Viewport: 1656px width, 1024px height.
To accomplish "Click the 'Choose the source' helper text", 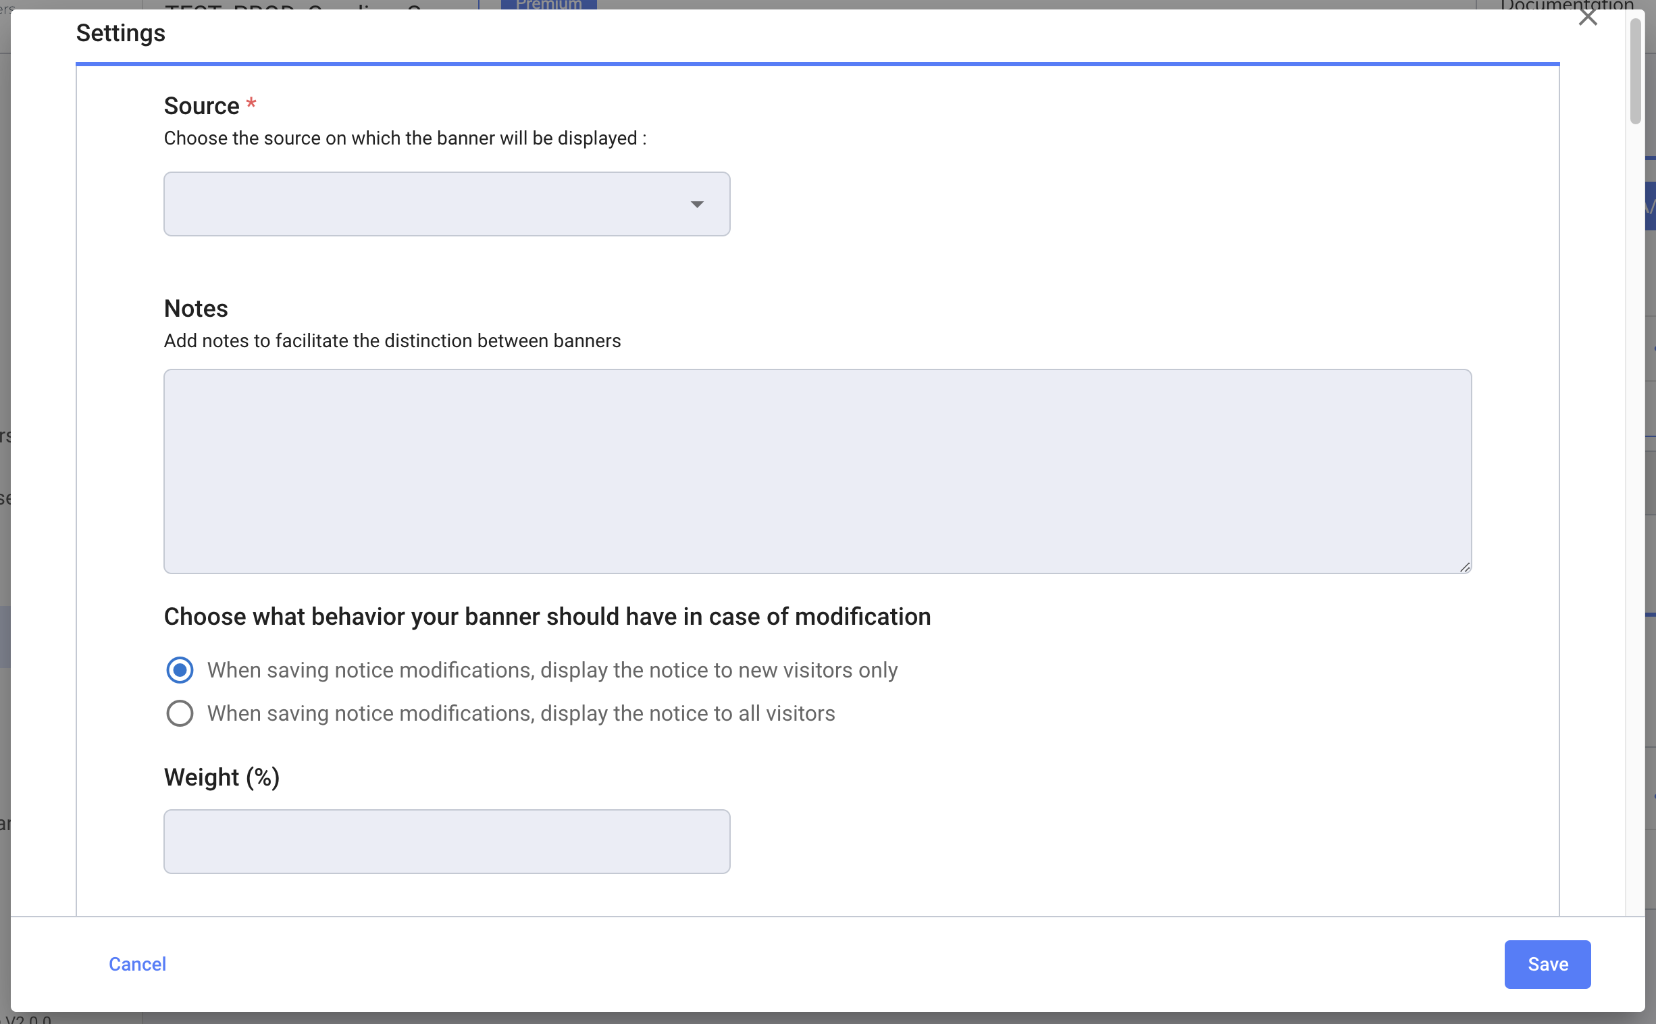I will click(405, 138).
